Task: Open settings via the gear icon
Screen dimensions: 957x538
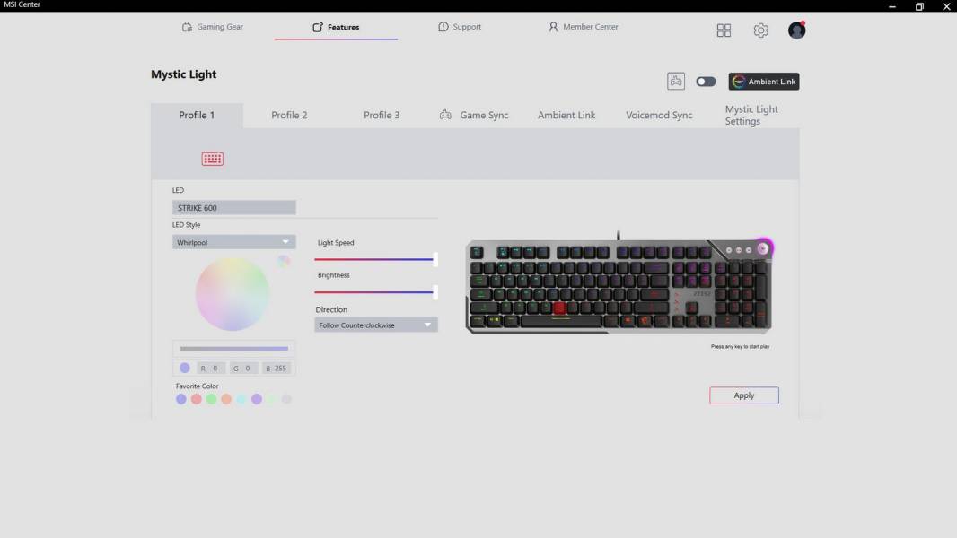Action: 760,30
